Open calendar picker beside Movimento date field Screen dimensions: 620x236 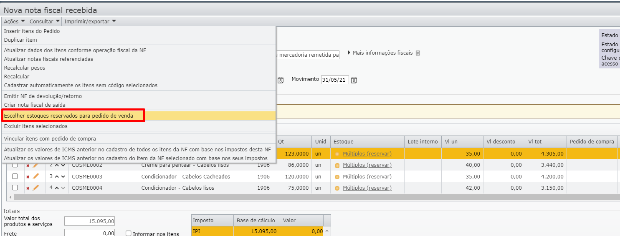click(x=354, y=80)
